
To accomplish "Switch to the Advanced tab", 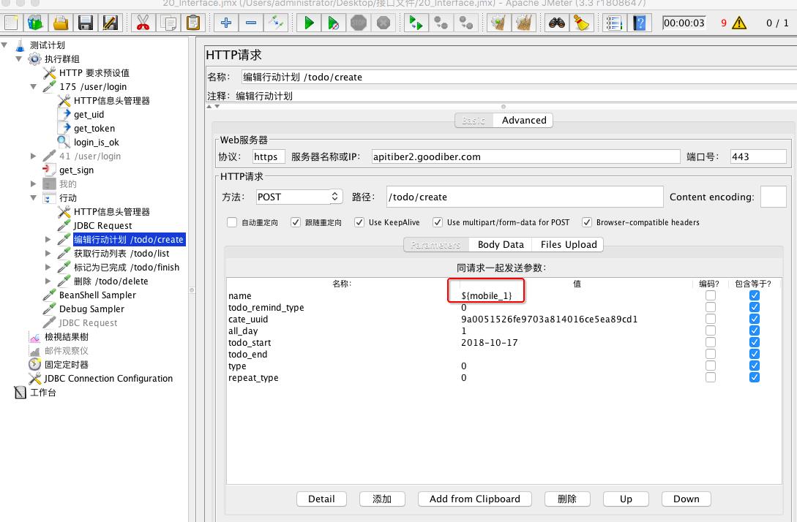I will (524, 121).
